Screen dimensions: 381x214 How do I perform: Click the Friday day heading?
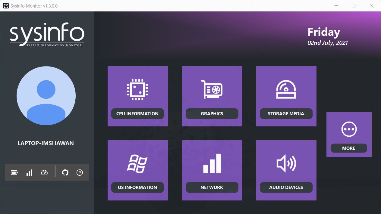point(324,32)
